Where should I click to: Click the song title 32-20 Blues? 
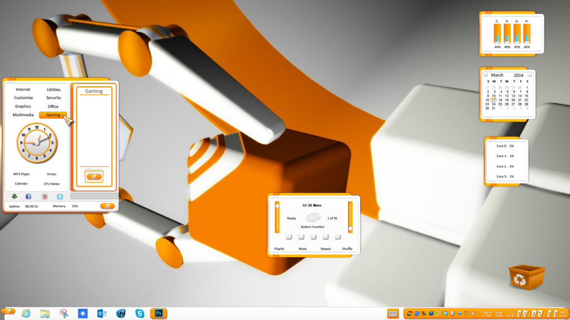click(312, 206)
